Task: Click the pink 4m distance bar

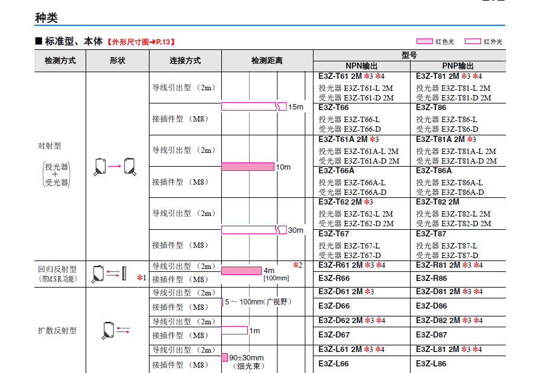Action: 241,271
